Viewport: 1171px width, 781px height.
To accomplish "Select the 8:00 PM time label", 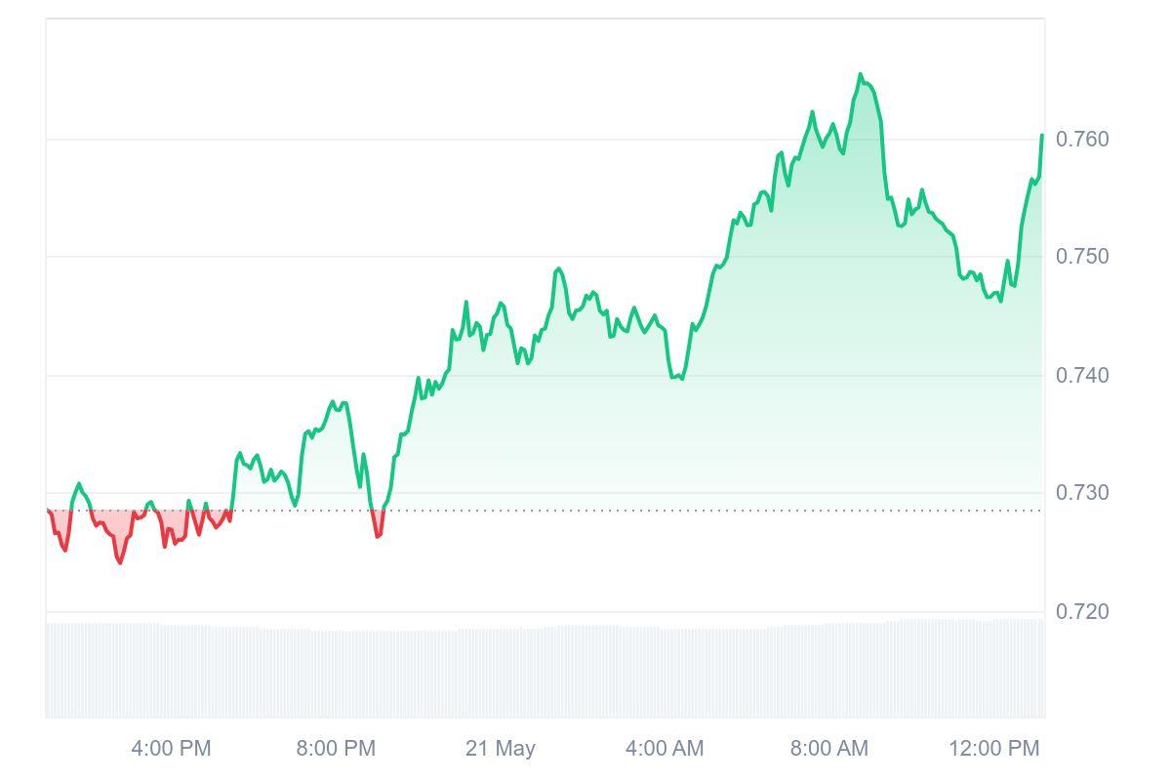I will (336, 749).
